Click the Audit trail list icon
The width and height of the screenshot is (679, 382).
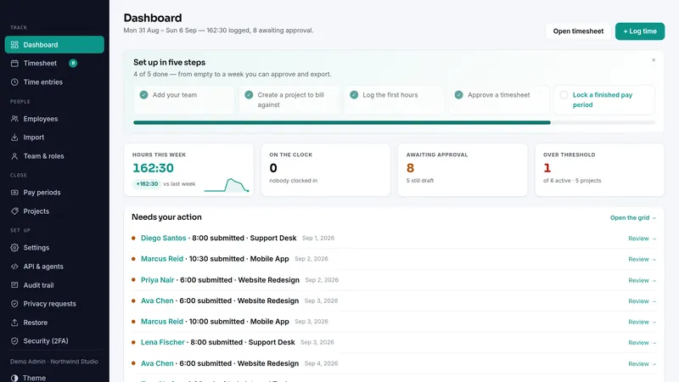click(14, 285)
